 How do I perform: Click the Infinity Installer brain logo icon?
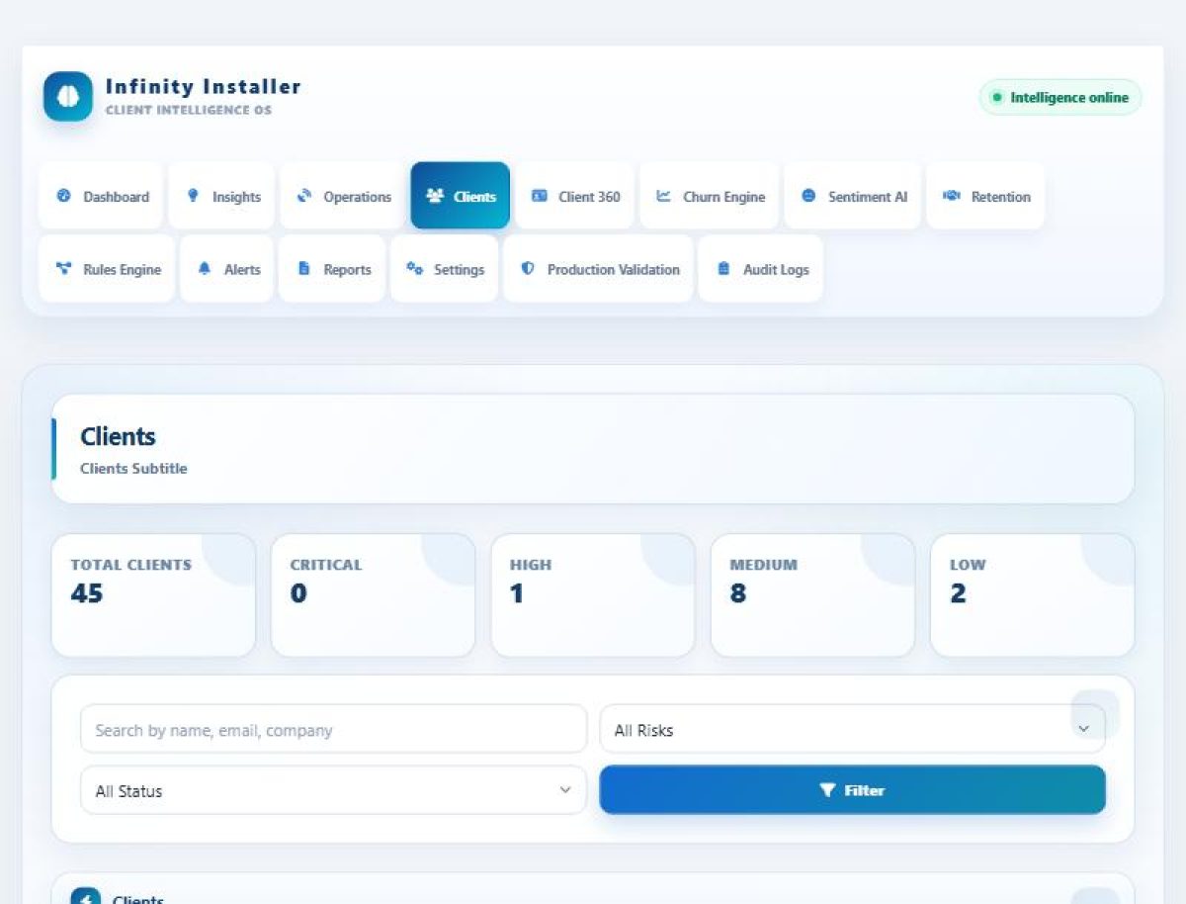tap(68, 97)
